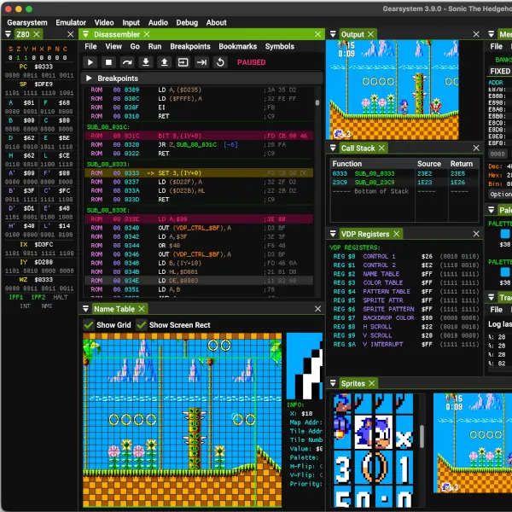
Task: Close the Z80 panel using the right-side X
Action: pos(71,34)
